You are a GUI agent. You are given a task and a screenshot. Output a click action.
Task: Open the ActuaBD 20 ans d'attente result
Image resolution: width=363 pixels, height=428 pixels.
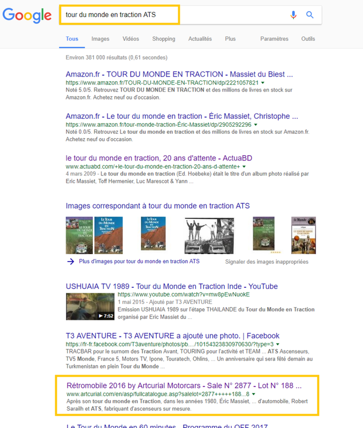click(x=158, y=158)
